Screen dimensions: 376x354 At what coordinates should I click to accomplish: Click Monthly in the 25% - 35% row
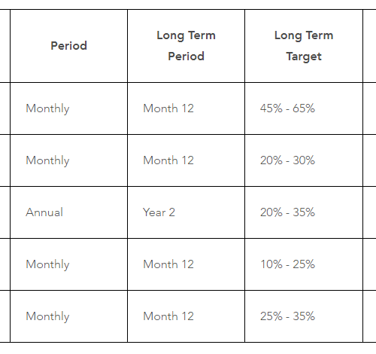pos(68,316)
